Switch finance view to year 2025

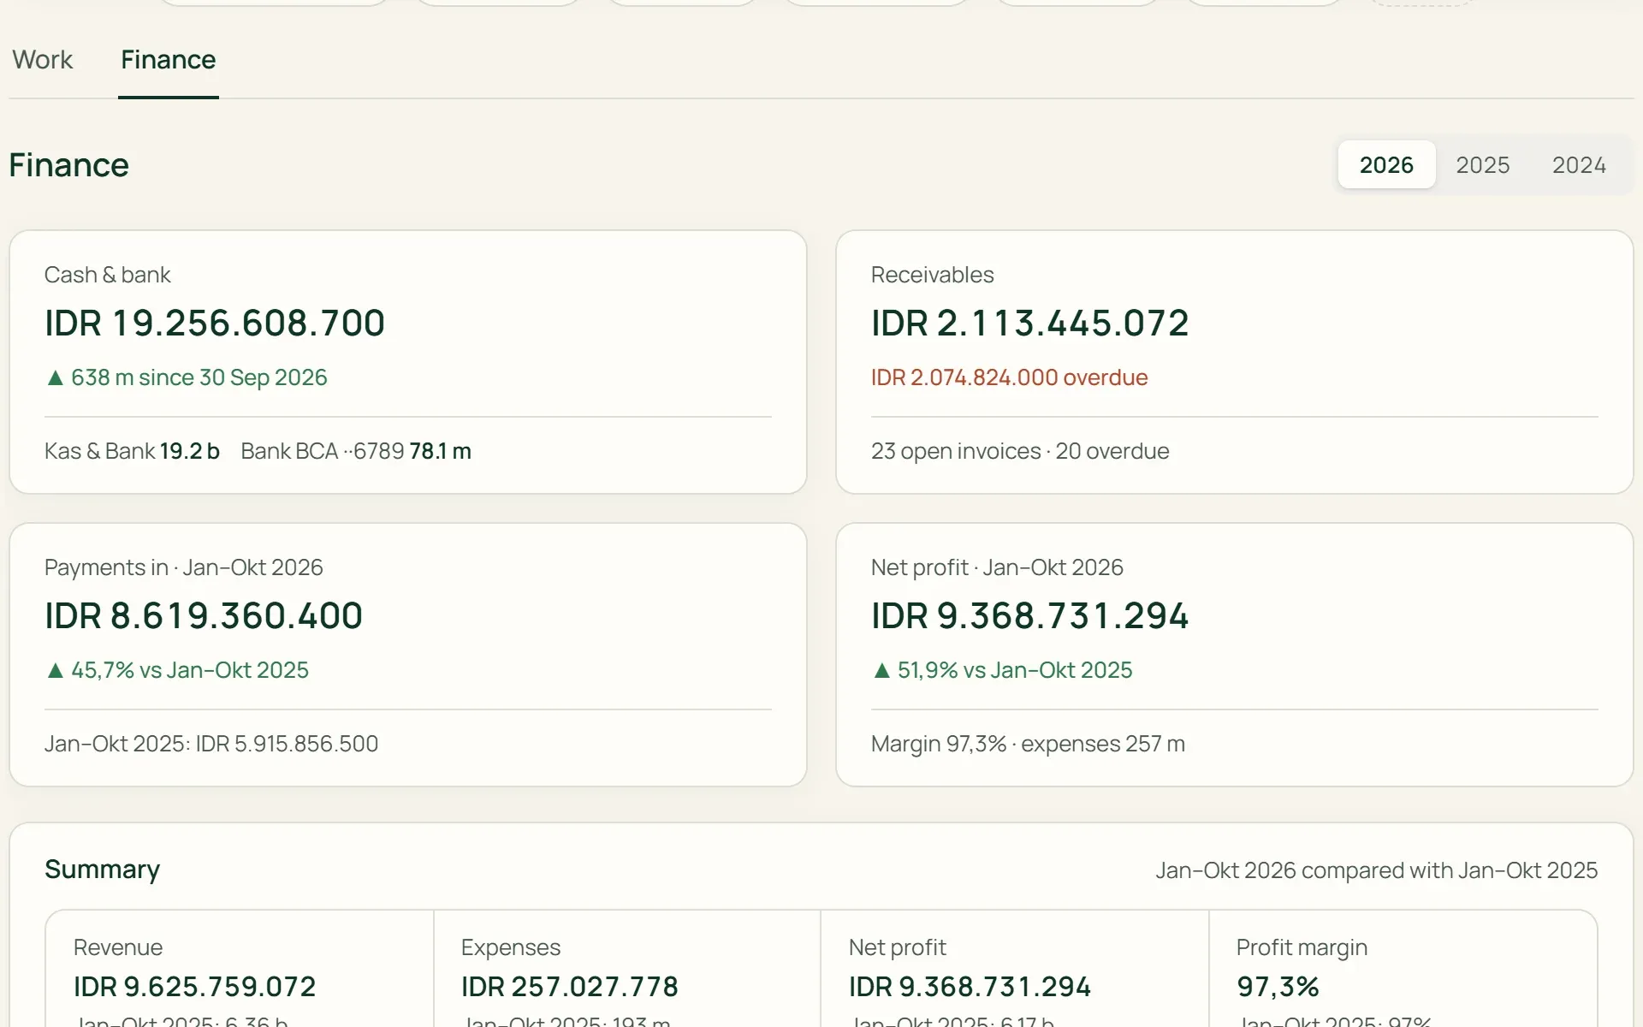tap(1482, 164)
